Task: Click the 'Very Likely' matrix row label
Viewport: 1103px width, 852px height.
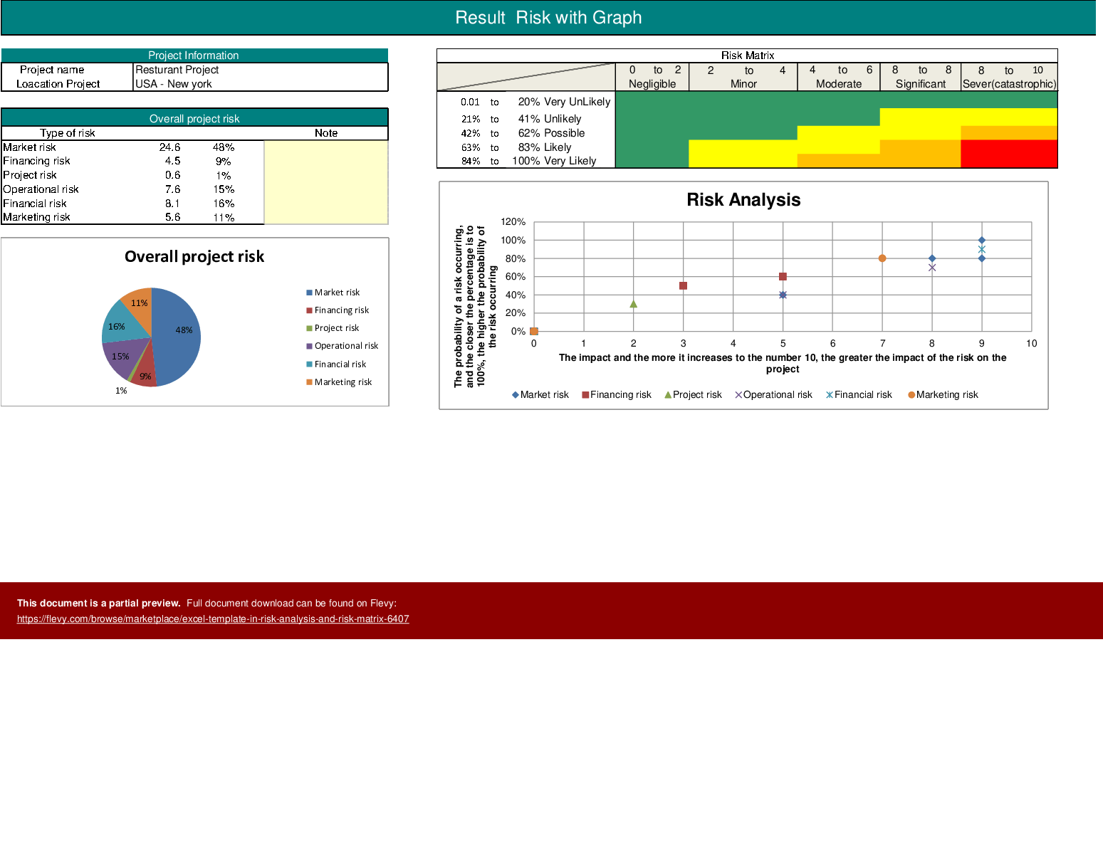Action: coord(570,161)
